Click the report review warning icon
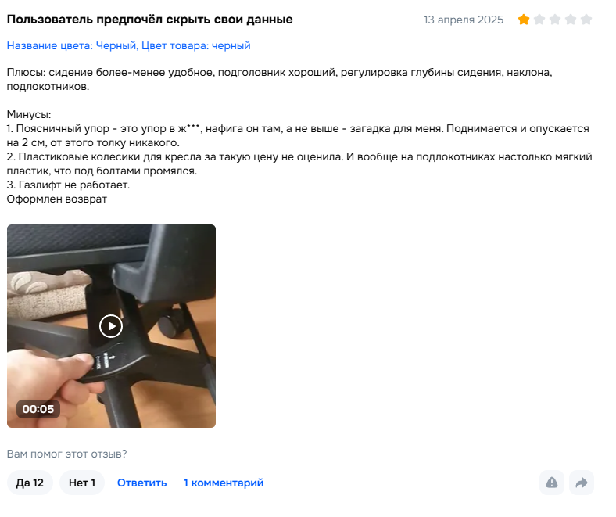The height and width of the screenshot is (517, 616). [x=552, y=483]
